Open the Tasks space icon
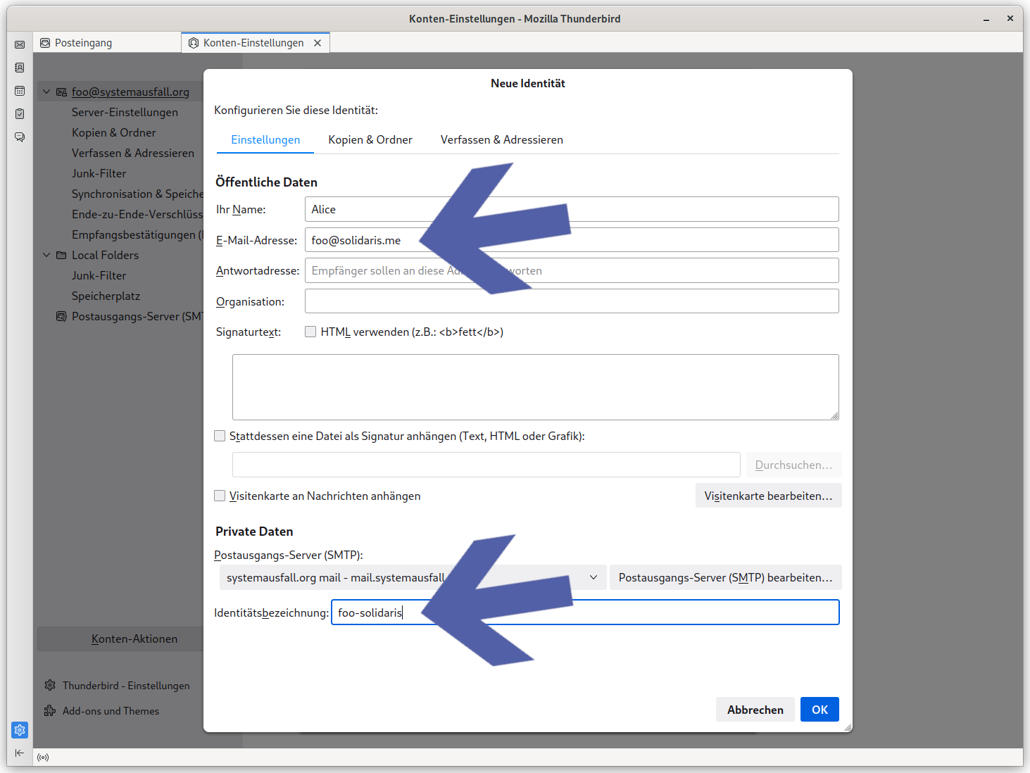The image size is (1030, 773). pos(20,114)
